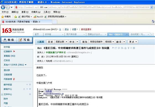This screenshot has width=155, height=107.
Task: Click the empty new tab button in IE
Action: pyautogui.click(x=55, y=22)
